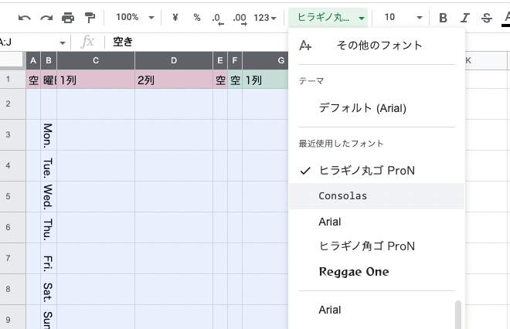Viewport: 510px width, 329px height.
Task: Click cell C1 containing 1列
Action: (x=96, y=80)
